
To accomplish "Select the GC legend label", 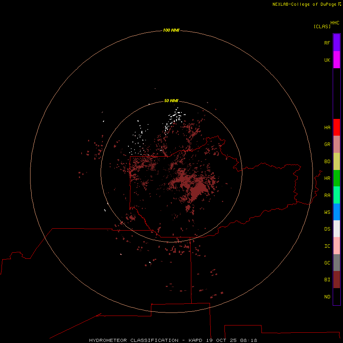I will pyautogui.click(x=327, y=263).
